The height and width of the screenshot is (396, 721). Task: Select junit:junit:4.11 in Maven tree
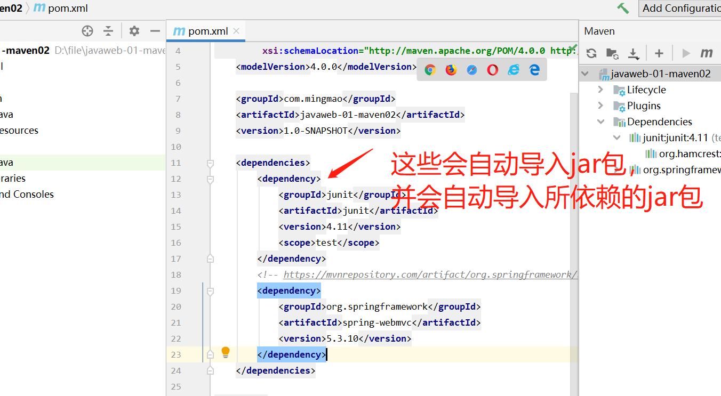pos(676,138)
